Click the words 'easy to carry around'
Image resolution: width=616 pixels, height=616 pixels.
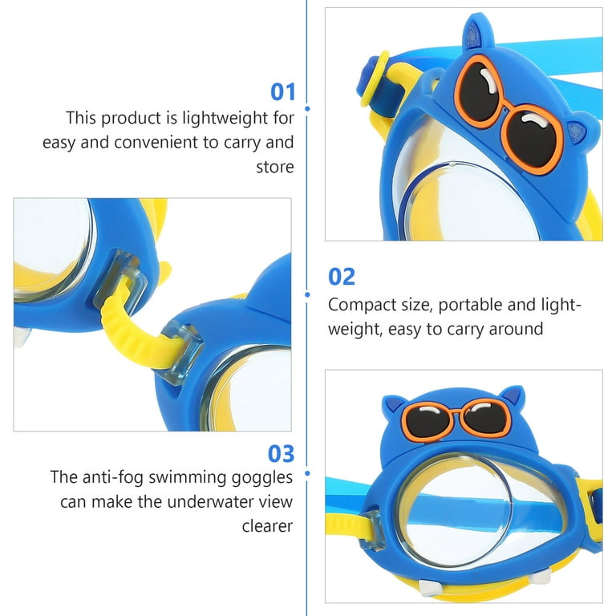(465, 329)
